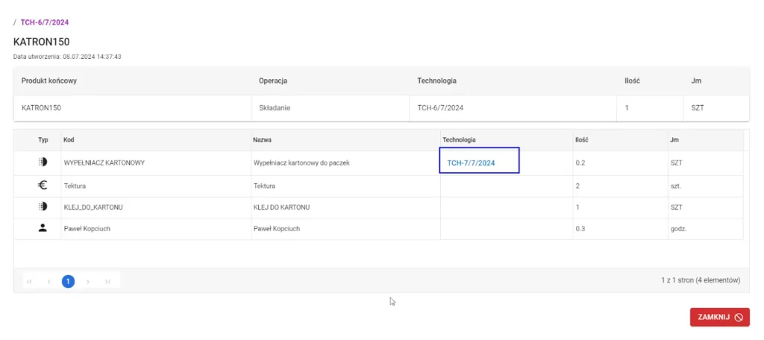The image size is (764, 340).
Task: Click the Składanie operation cell
Action: point(274,107)
